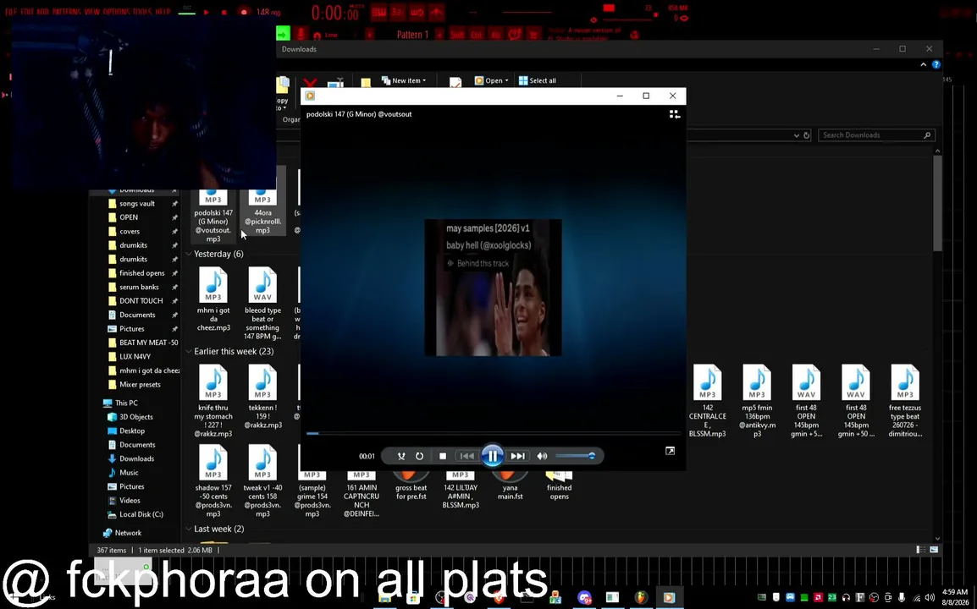
Task: Click the search Downloads field
Action: pos(875,135)
